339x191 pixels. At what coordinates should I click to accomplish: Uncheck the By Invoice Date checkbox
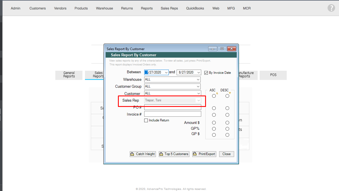(x=206, y=73)
